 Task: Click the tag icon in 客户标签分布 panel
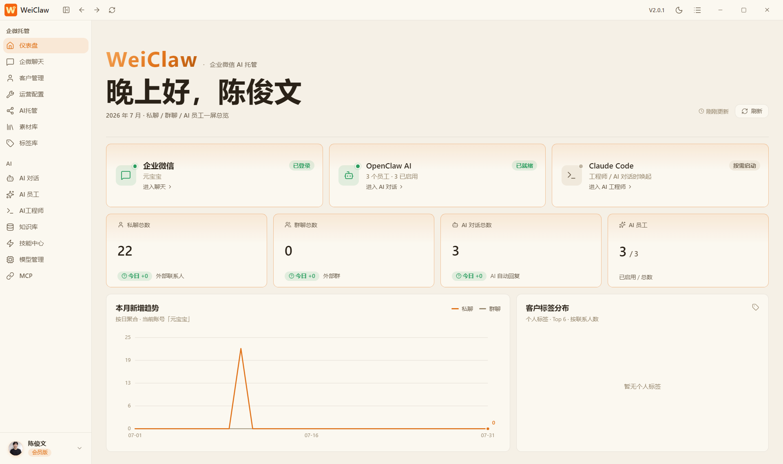(x=755, y=307)
